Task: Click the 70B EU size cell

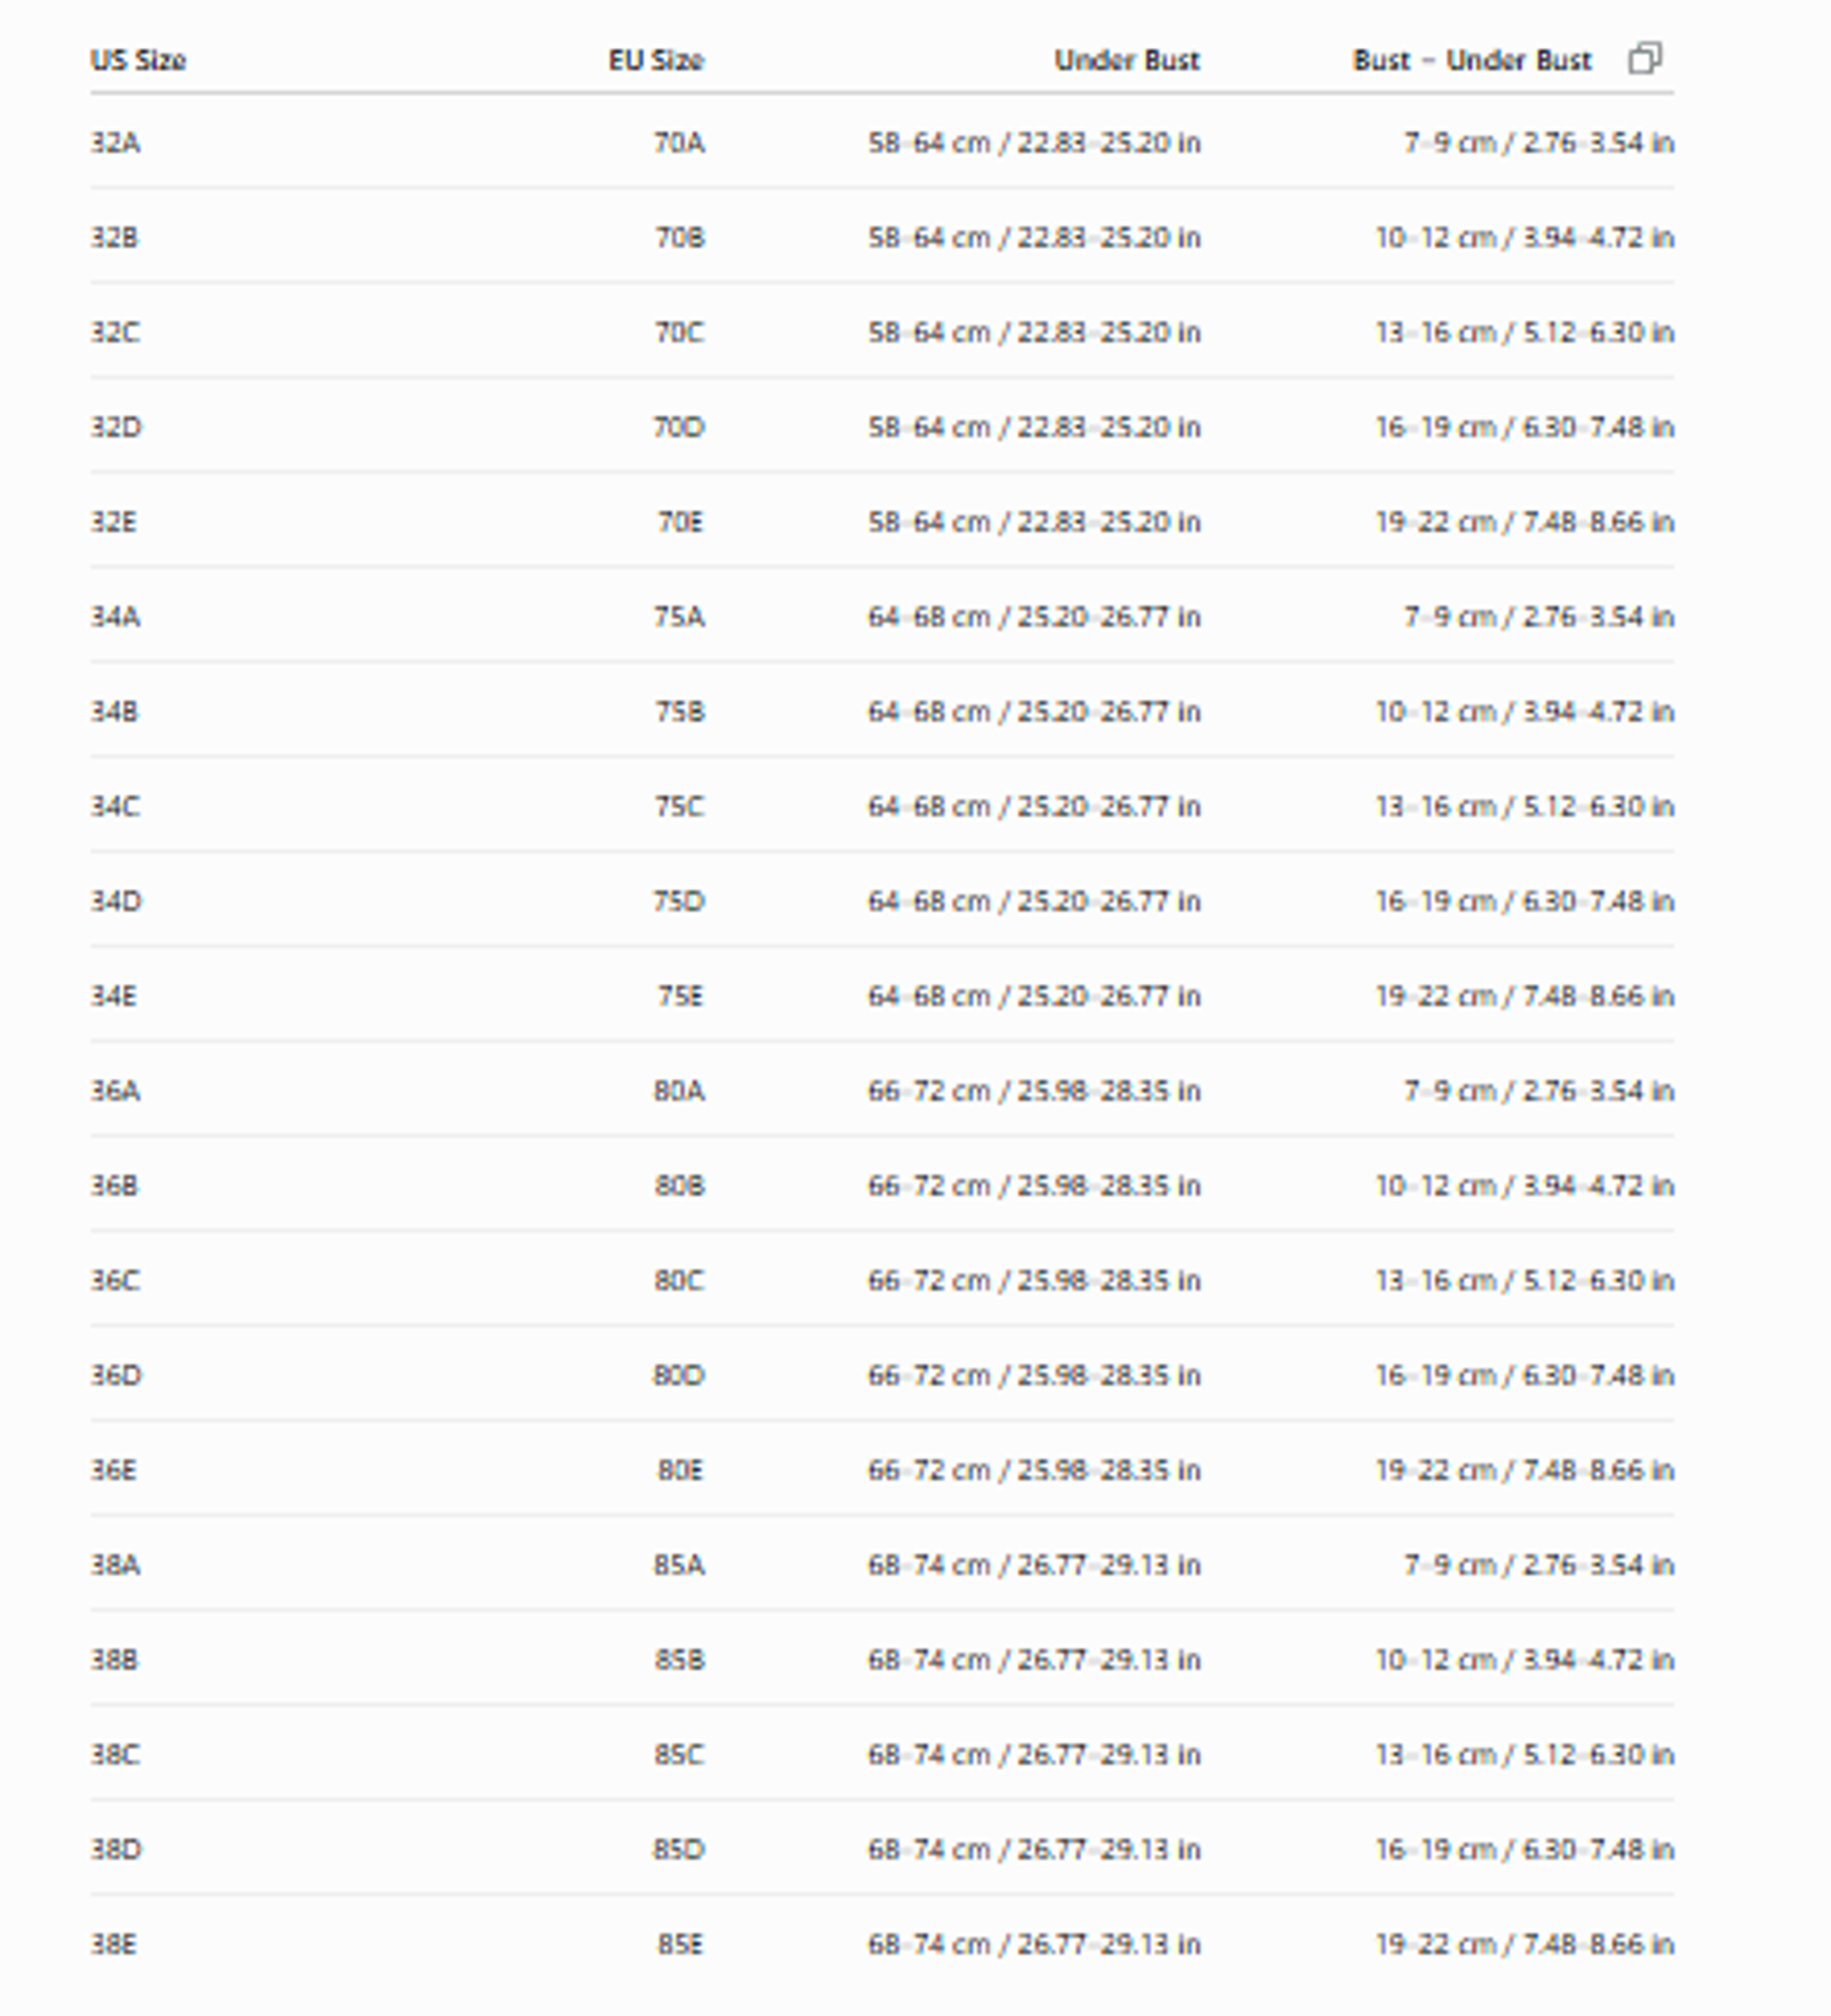Action: point(679,238)
